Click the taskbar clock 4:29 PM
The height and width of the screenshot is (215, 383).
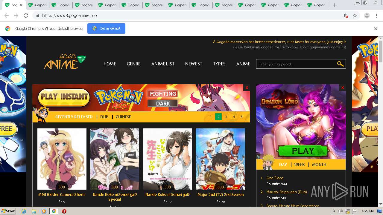click(367, 211)
